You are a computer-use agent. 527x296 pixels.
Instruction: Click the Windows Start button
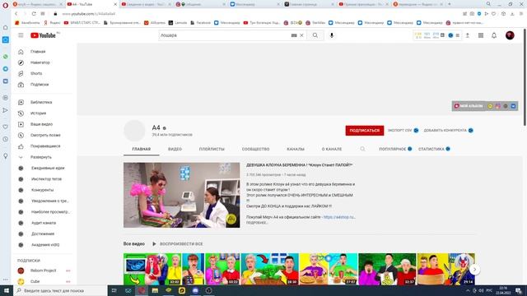pos(6,290)
